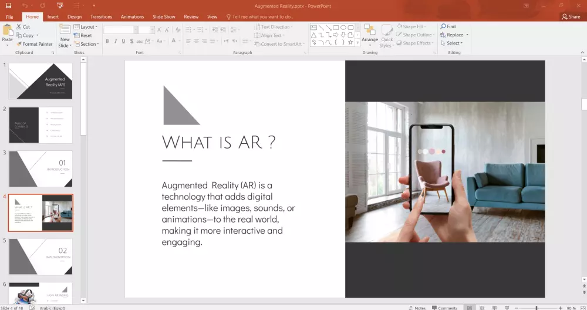Viewport: 587px width, 310px height.
Task: Select the right arrow block shape
Action: pyautogui.click(x=336, y=35)
